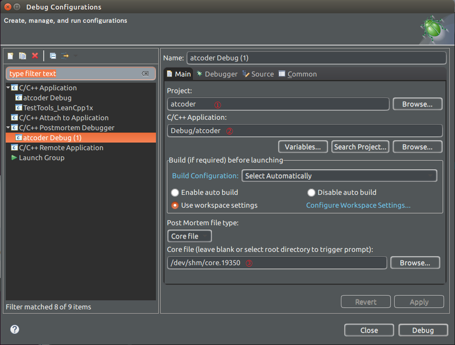Create a new launch configuration
The image size is (455, 345).
(x=10, y=56)
